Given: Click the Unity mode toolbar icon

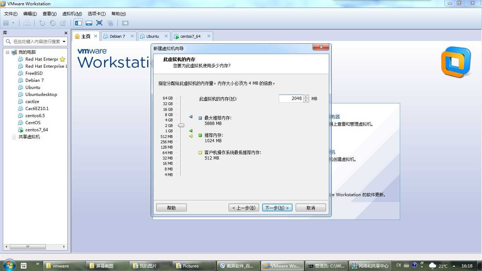Looking at the screenshot, I should pyautogui.click(x=110, y=23).
